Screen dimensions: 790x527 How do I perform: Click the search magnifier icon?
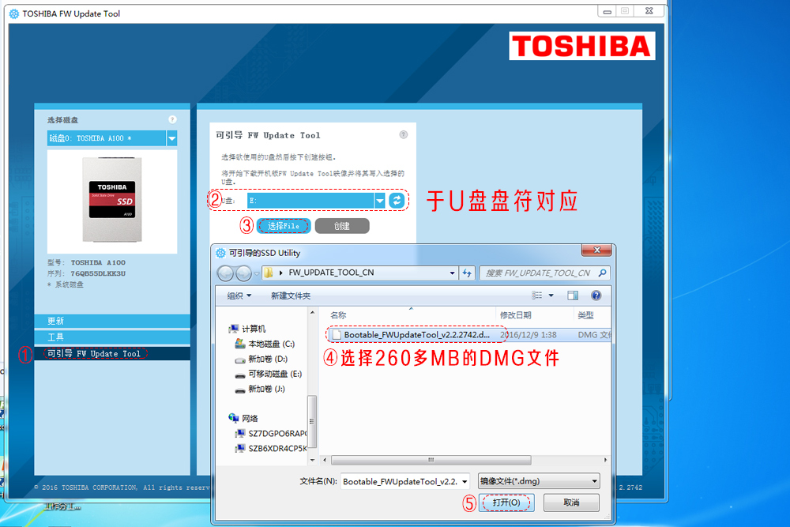(603, 273)
